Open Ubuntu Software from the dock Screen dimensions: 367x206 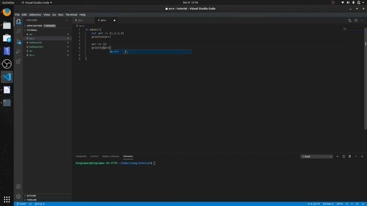[7, 38]
